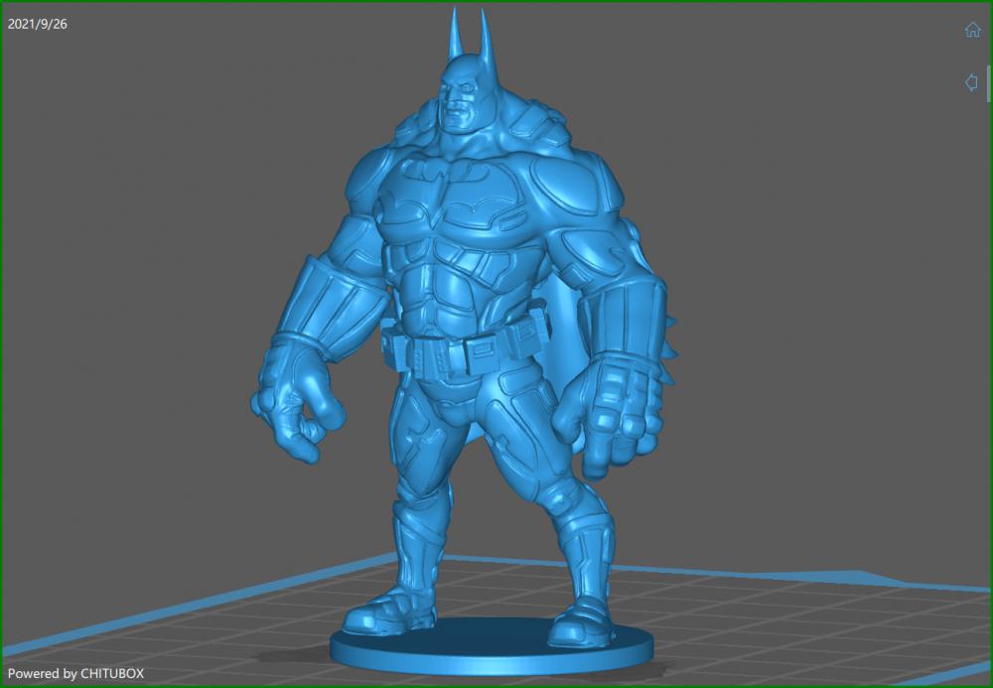The height and width of the screenshot is (688, 993).
Task: Activate the view flip icon below the scrollbar top
Action: coord(970,82)
